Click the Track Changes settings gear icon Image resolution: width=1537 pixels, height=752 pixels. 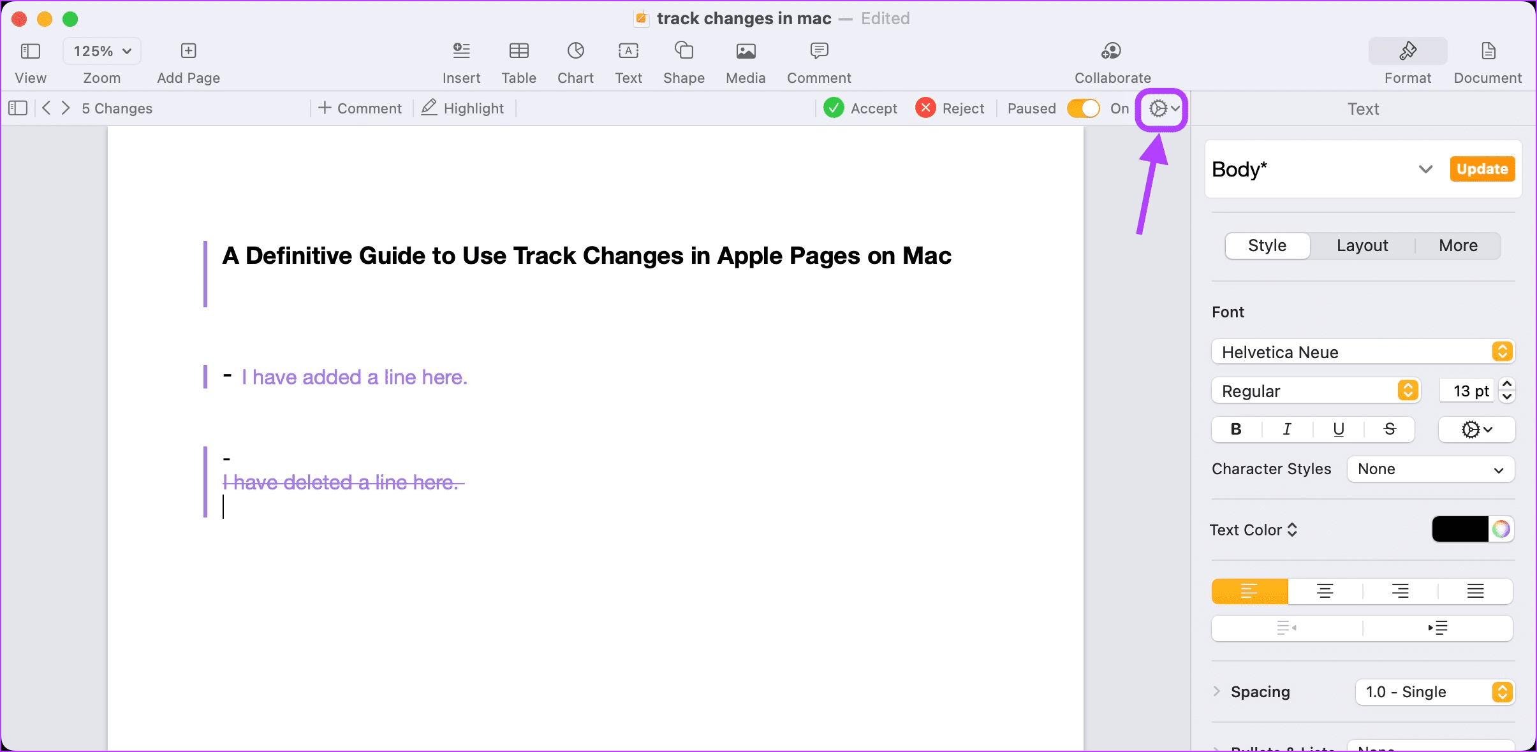(x=1159, y=108)
